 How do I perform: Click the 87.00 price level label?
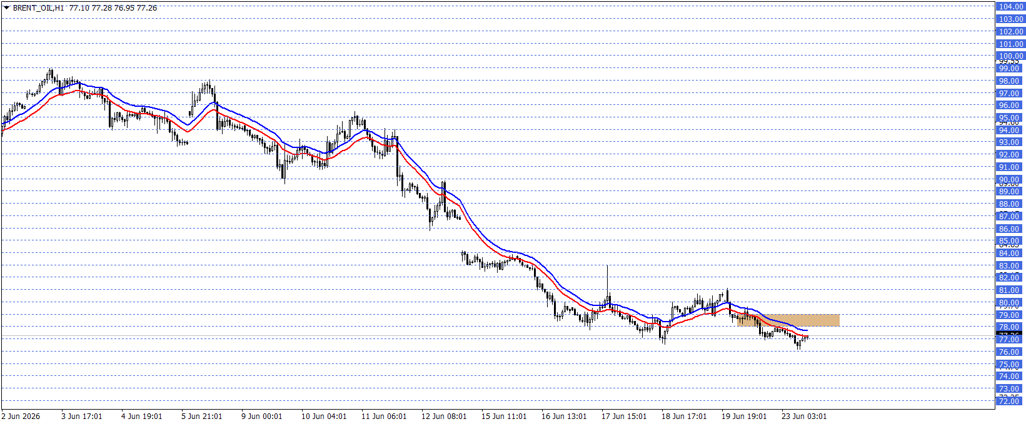1010,216
